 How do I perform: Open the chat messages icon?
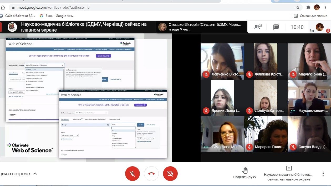point(276,27)
